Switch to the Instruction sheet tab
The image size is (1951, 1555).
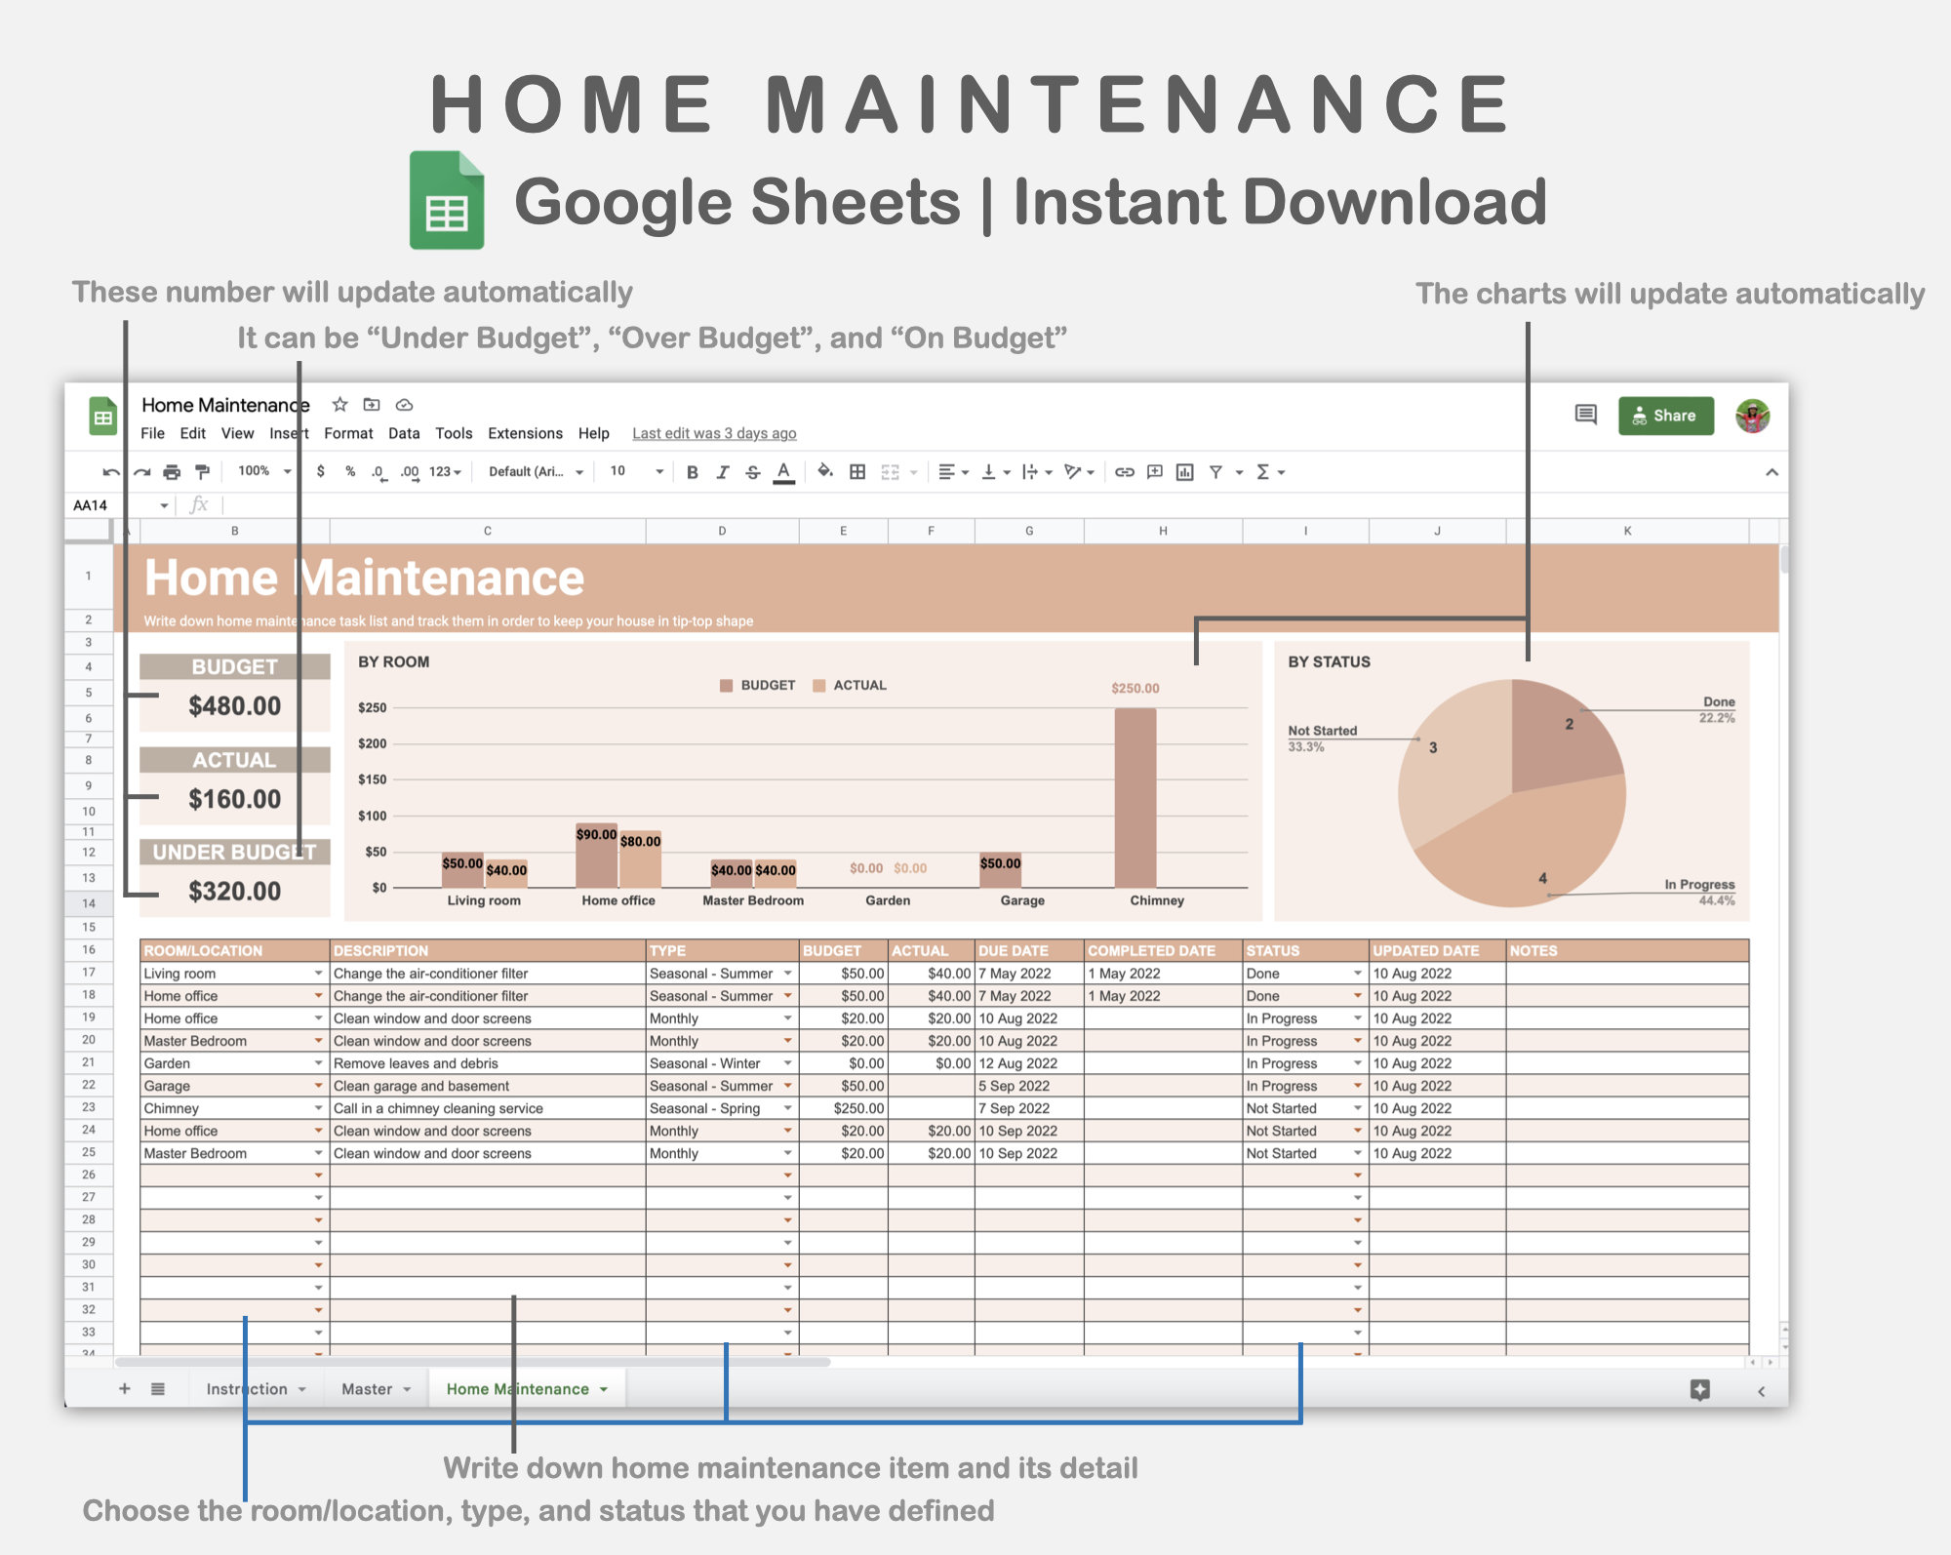[247, 1388]
